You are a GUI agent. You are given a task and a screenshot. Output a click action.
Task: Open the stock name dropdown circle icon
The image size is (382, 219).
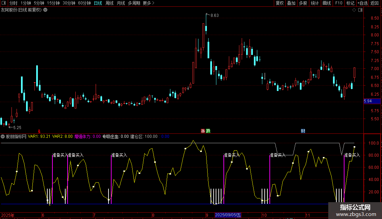45,10
